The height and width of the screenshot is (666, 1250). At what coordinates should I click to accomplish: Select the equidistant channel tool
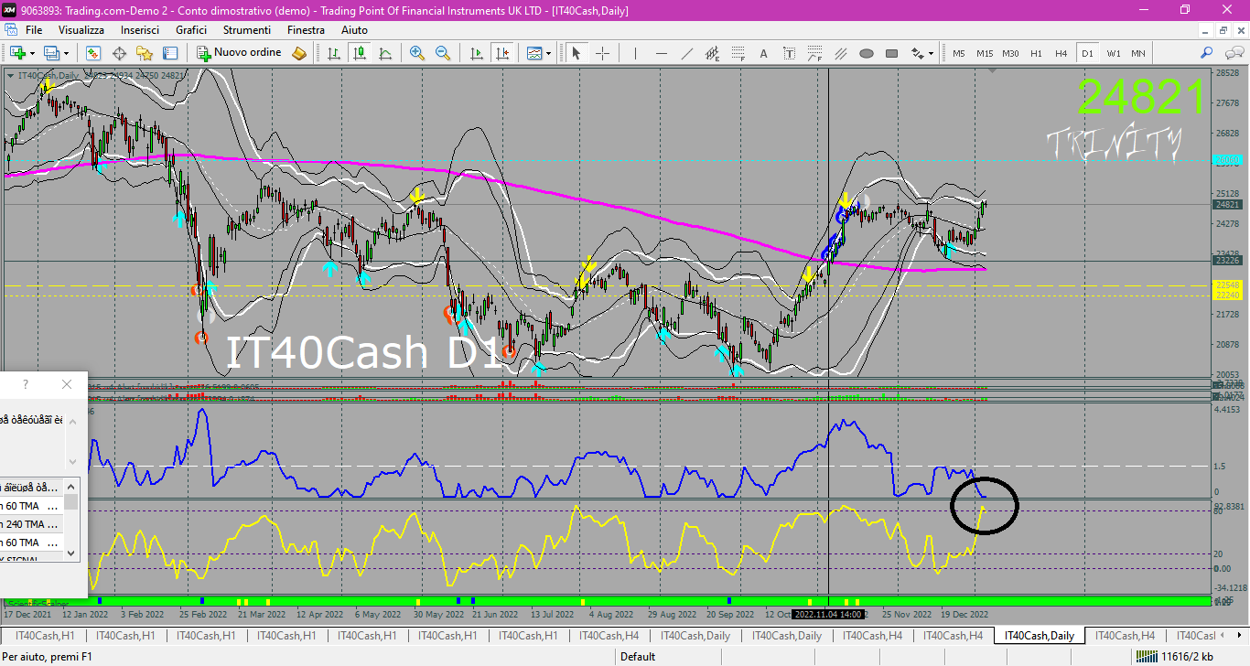[713, 53]
